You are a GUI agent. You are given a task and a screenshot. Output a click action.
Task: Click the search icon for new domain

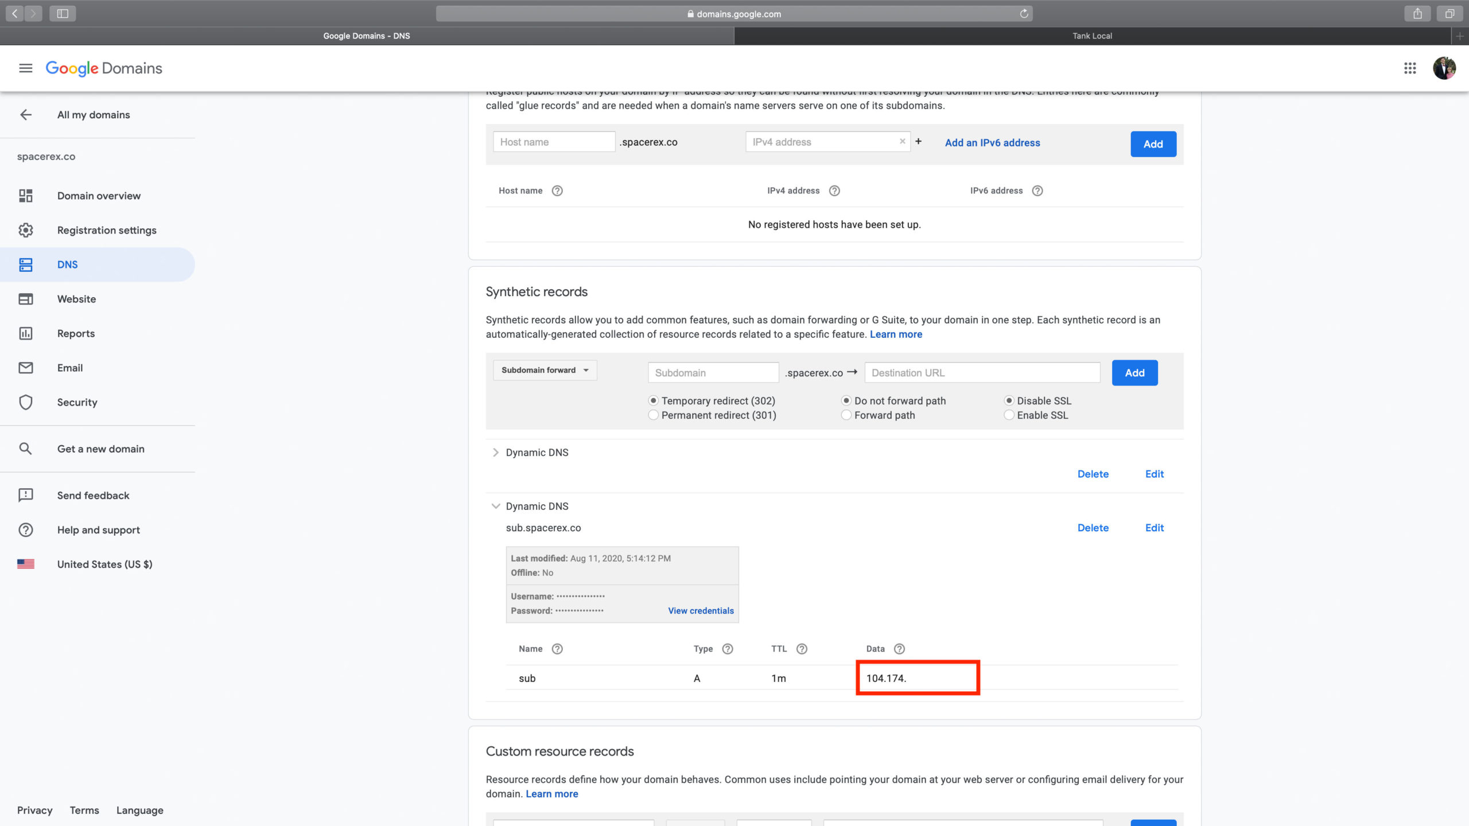point(25,449)
